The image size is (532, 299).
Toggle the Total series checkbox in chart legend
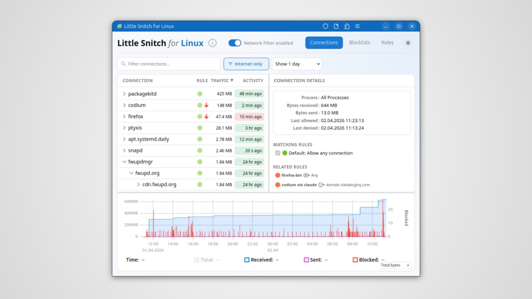click(x=197, y=260)
